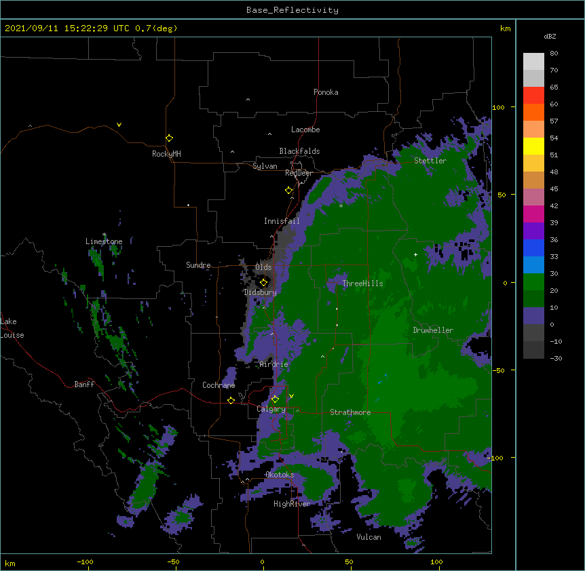Click the km unit label at bottom-left
585x571 pixels.
coord(10,564)
